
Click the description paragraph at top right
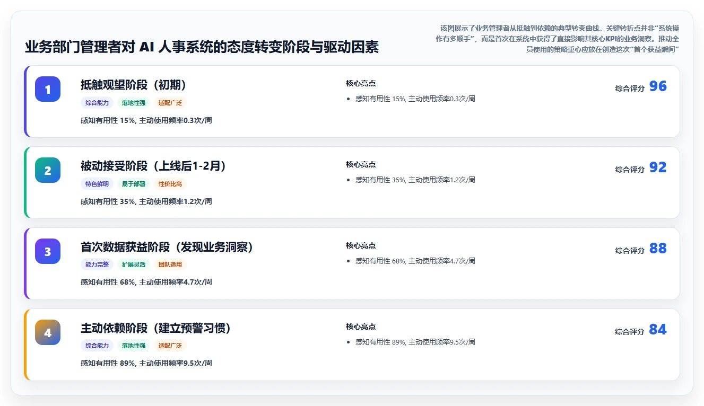point(557,39)
